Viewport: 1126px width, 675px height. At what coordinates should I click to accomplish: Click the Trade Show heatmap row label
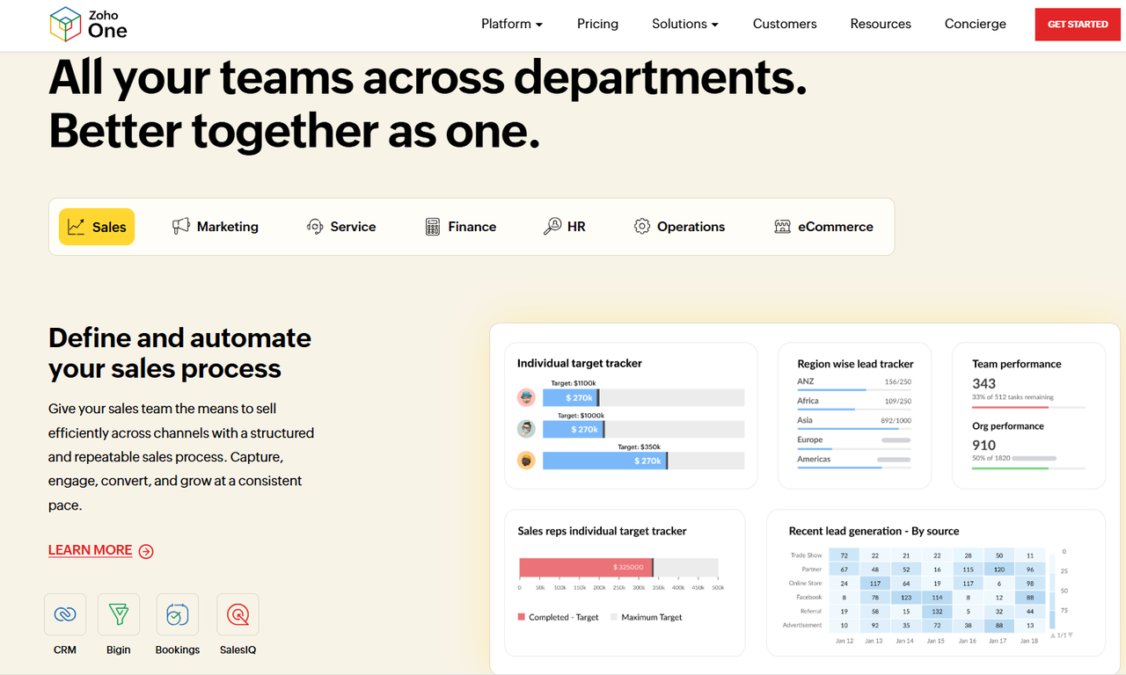(x=806, y=555)
